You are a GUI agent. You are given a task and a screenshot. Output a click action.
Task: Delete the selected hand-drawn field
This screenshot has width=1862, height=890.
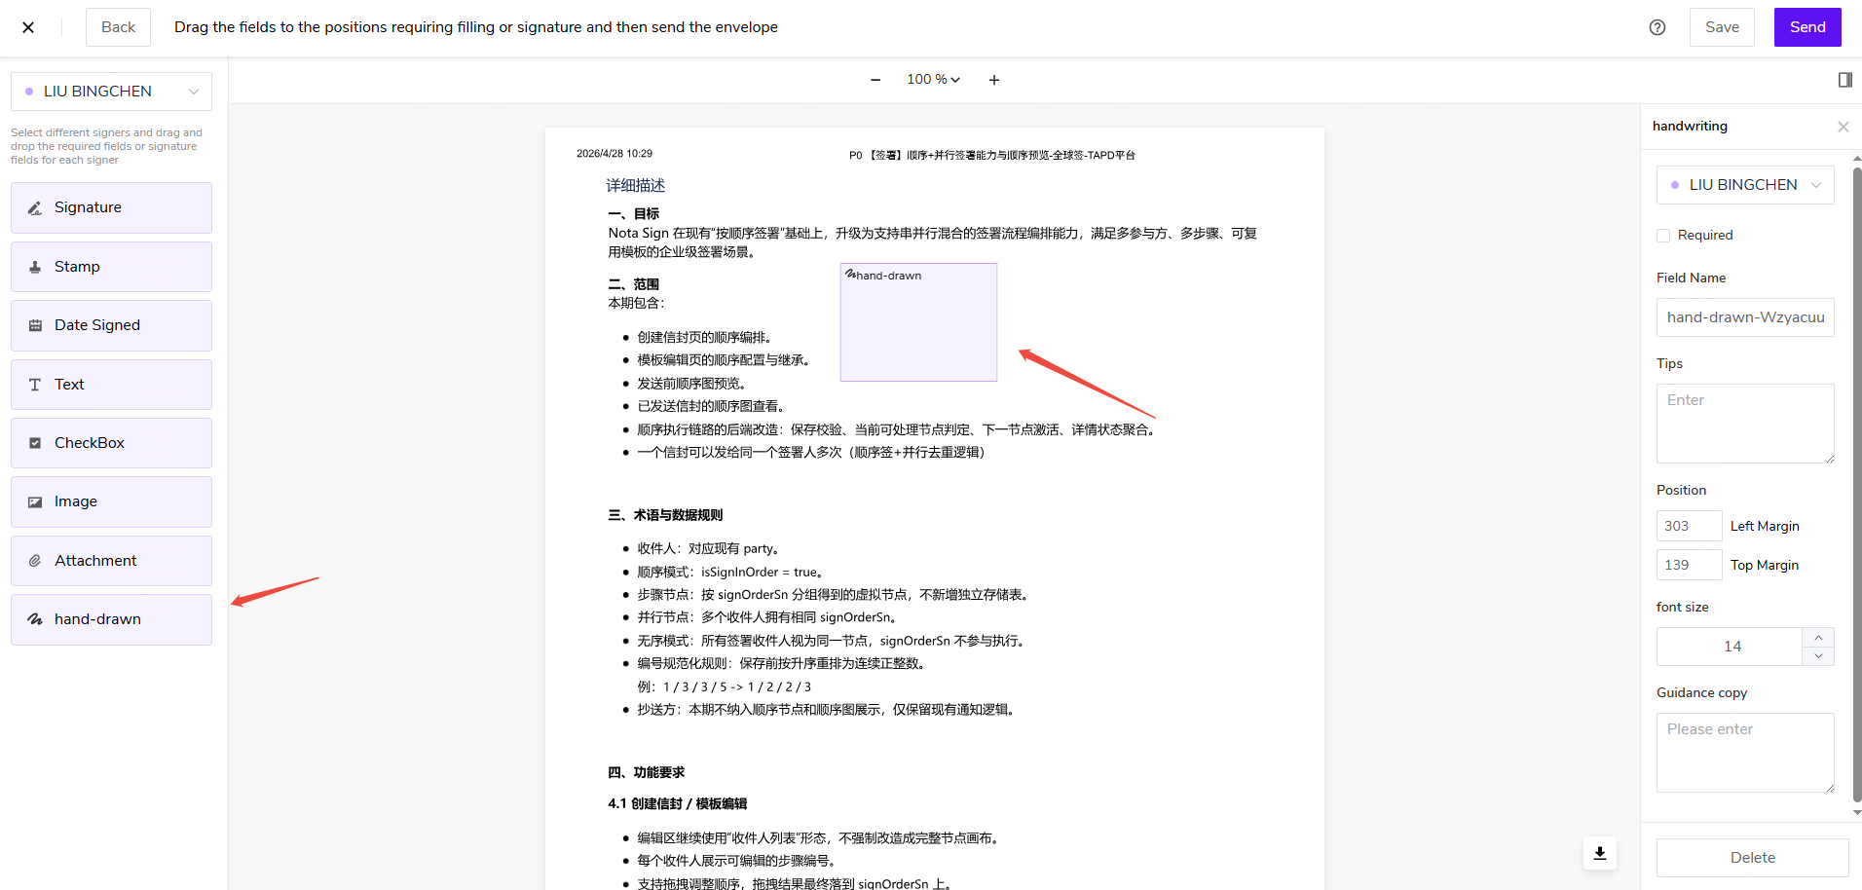[1752, 858]
